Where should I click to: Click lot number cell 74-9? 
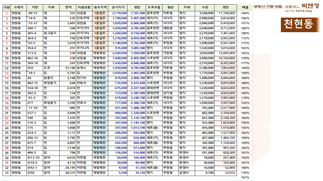click(35, 18)
